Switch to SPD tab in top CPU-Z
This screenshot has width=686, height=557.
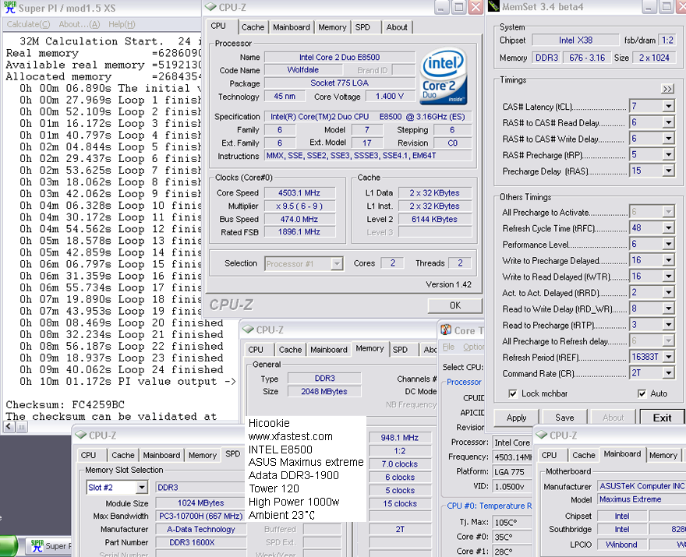(x=362, y=27)
